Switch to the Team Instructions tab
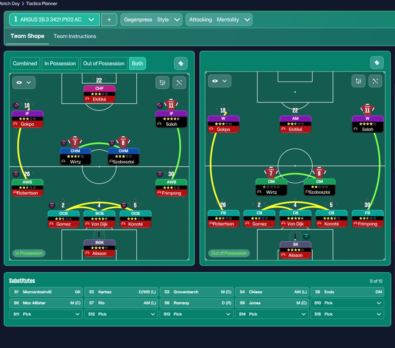The image size is (395, 348). pos(75,36)
